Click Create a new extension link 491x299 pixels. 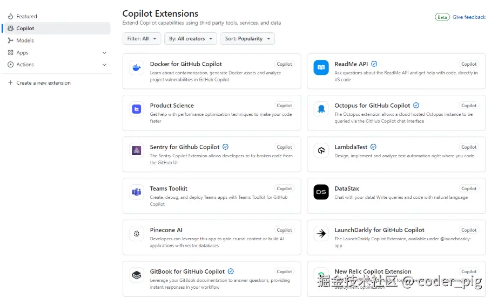(x=43, y=82)
